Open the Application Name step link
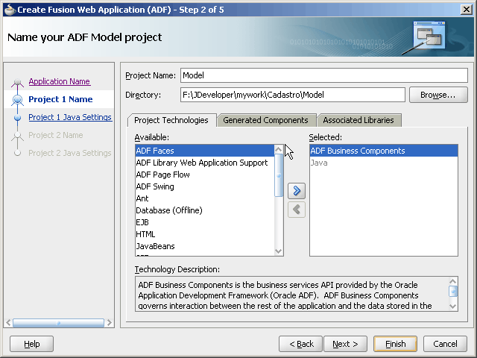The width and height of the screenshot is (477, 358). (59, 81)
